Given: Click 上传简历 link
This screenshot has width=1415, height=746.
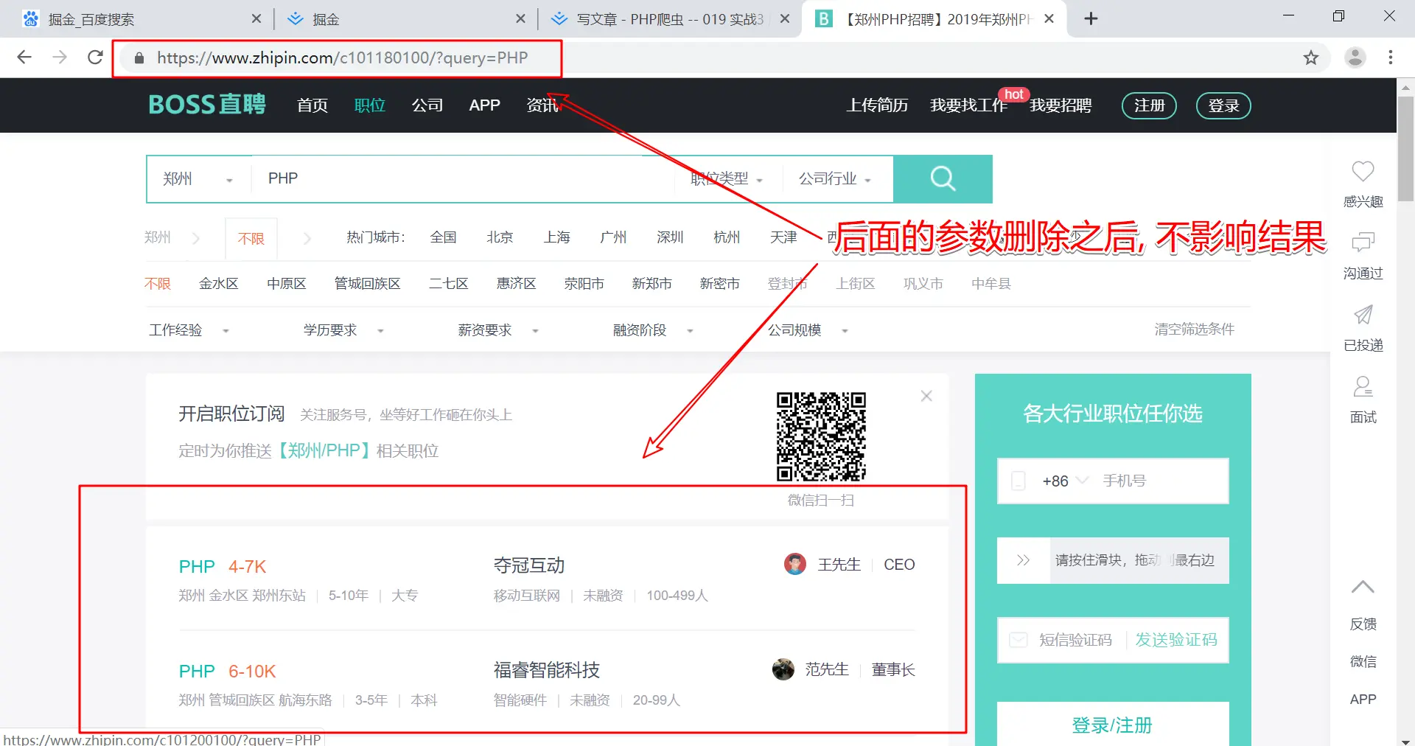Looking at the screenshot, I should (x=877, y=105).
